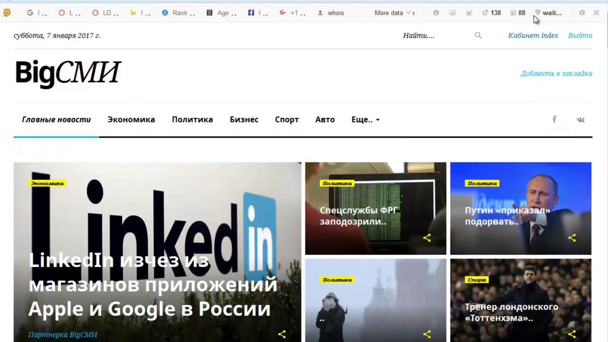The image size is (608, 342).
Task: Open the Путин «приказал» подорвать article
Action: click(507, 216)
